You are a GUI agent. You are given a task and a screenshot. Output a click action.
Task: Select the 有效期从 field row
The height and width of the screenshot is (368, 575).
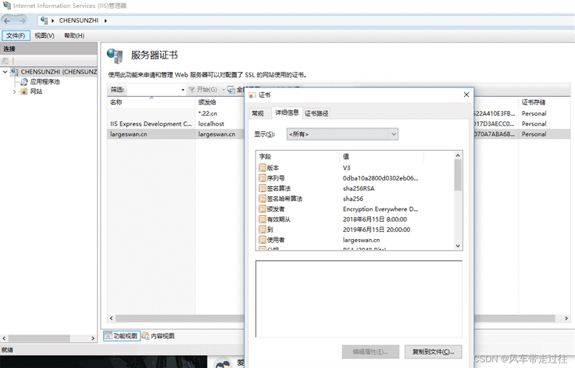click(355, 219)
